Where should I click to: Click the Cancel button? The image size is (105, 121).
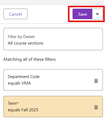pos(15,14)
